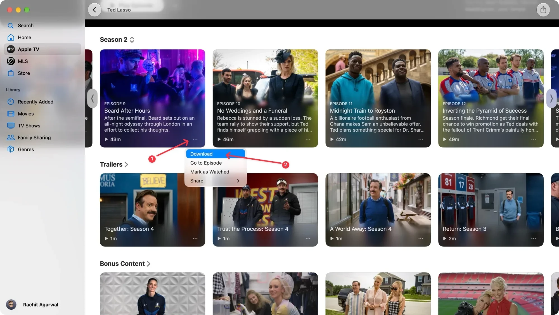The height and width of the screenshot is (315, 559).
Task: Play Return: Season 3 trailer (2m)
Action: coord(449,238)
